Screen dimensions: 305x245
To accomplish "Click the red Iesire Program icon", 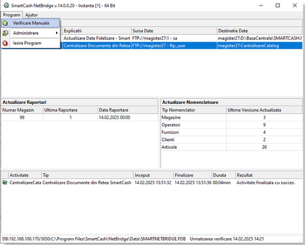I will pyautogui.click(x=5, y=43).
